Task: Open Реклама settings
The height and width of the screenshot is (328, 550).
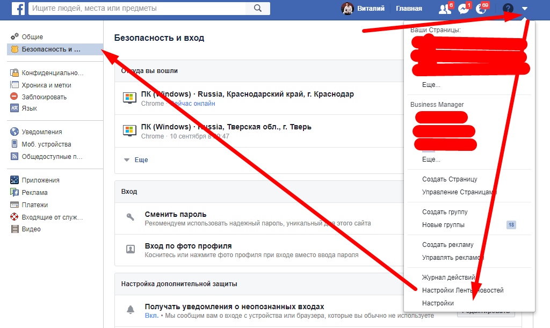Action: coord(35,192)
